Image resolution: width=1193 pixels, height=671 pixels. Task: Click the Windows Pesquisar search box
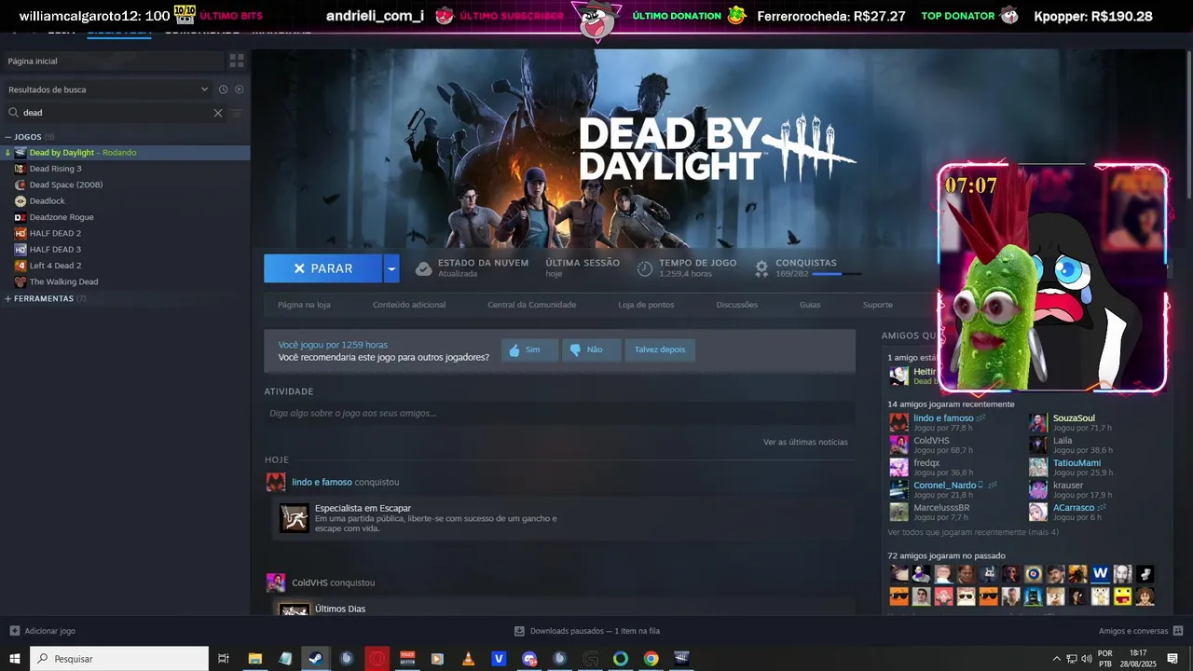pos(119,659)
